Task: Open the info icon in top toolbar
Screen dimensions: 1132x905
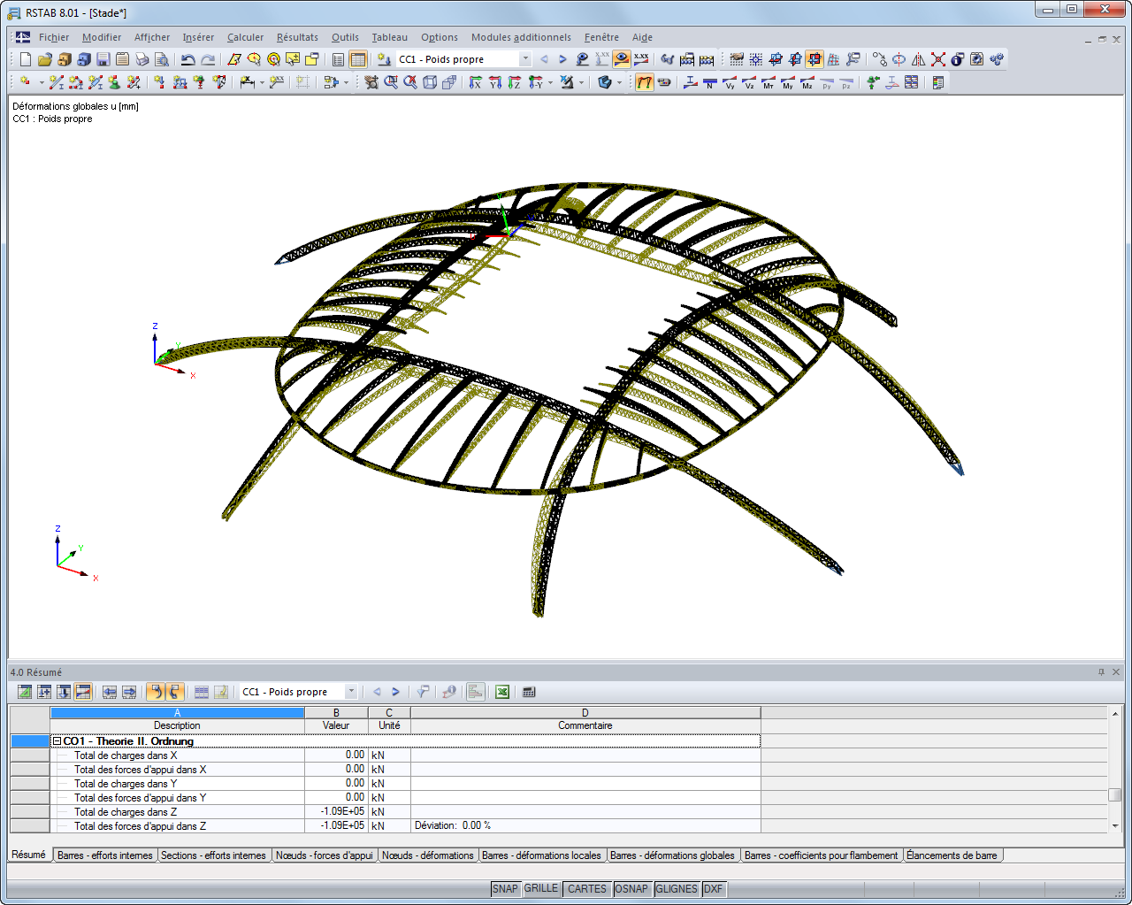Action: click(958, 59)
